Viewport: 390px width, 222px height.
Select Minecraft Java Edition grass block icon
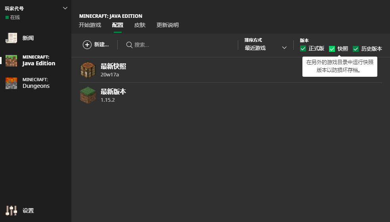(x=11, y=61)
